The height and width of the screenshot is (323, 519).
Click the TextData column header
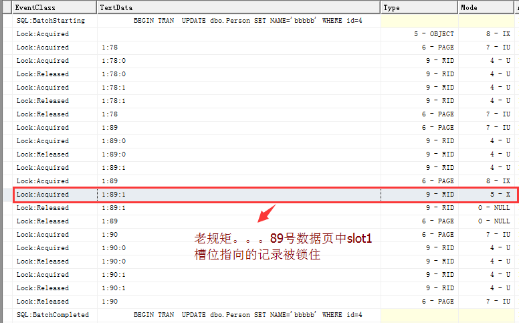click(239, 7)
